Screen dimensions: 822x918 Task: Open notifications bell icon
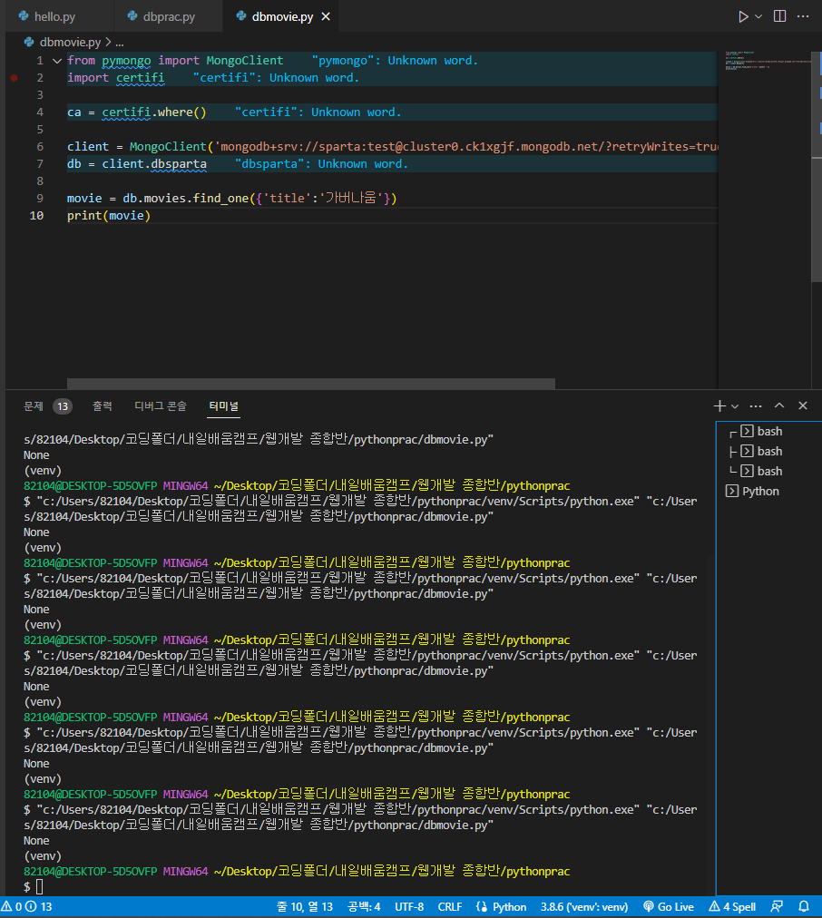point(804,907)
